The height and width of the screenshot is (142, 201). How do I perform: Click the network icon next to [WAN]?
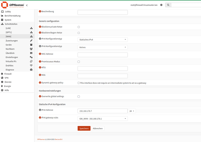coord(31,37)
